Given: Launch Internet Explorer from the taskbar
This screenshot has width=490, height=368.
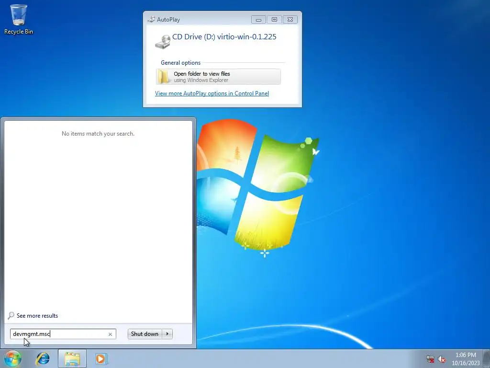Looking at the screenshot, I should 43,358.
